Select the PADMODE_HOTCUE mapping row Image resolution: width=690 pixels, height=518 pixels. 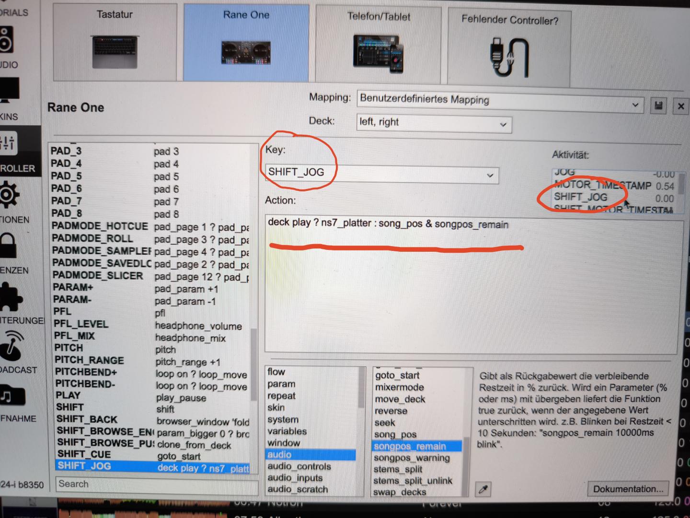point(150,226)
